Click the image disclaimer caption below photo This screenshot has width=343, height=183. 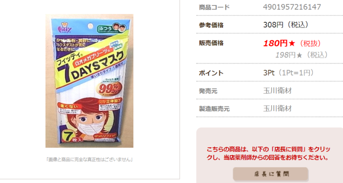coord(89,159)
